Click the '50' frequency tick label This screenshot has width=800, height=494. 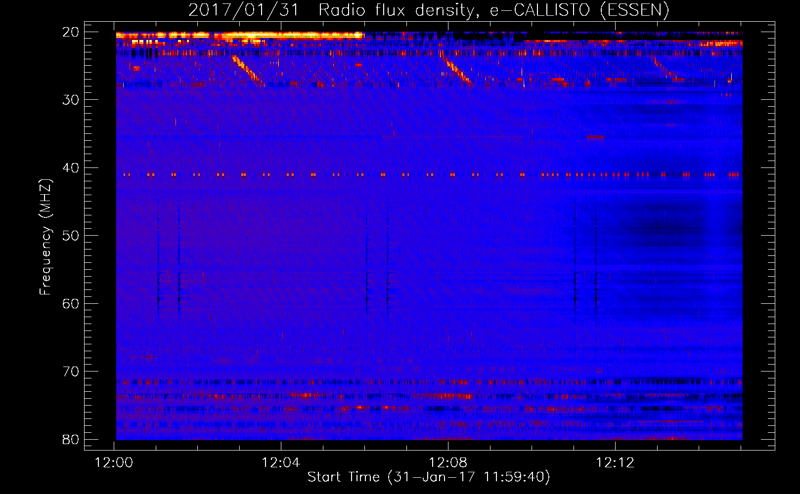point(71,236)
